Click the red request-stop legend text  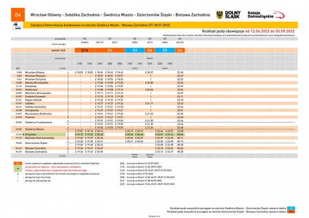tap(56, 169)
